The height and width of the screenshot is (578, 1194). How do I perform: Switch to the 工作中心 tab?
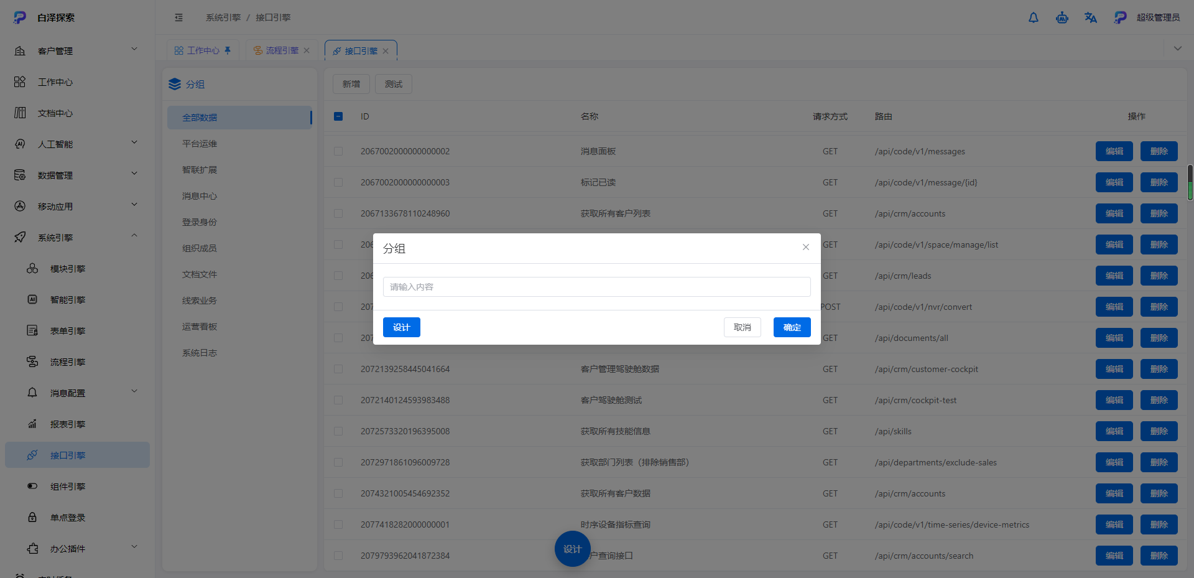pyautogui.click(x=203, y=50)
